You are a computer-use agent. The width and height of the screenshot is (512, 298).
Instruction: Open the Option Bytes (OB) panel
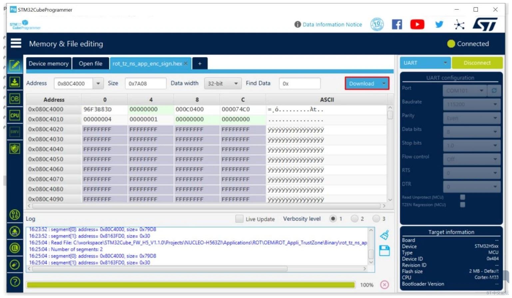pyautogui.click(x=15, y=99)
